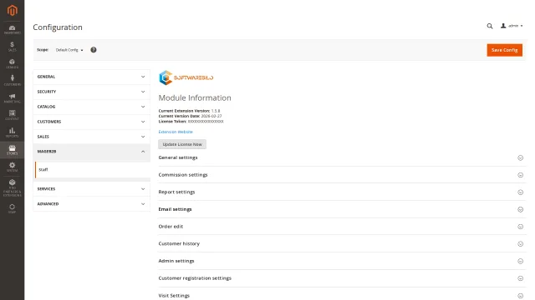
Task: Click the License Token value text
Action: coord(206,122)
